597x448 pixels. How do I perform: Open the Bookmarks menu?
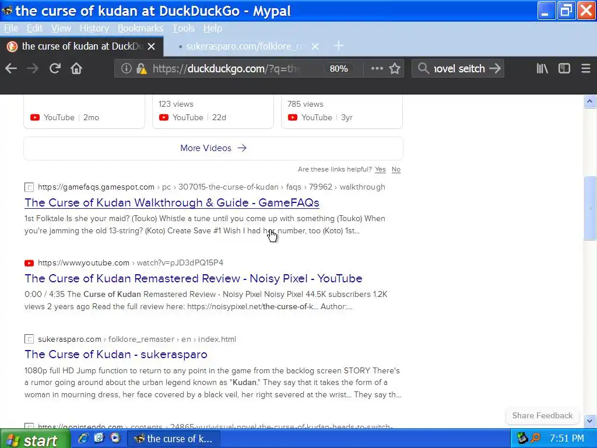[140, 28]
